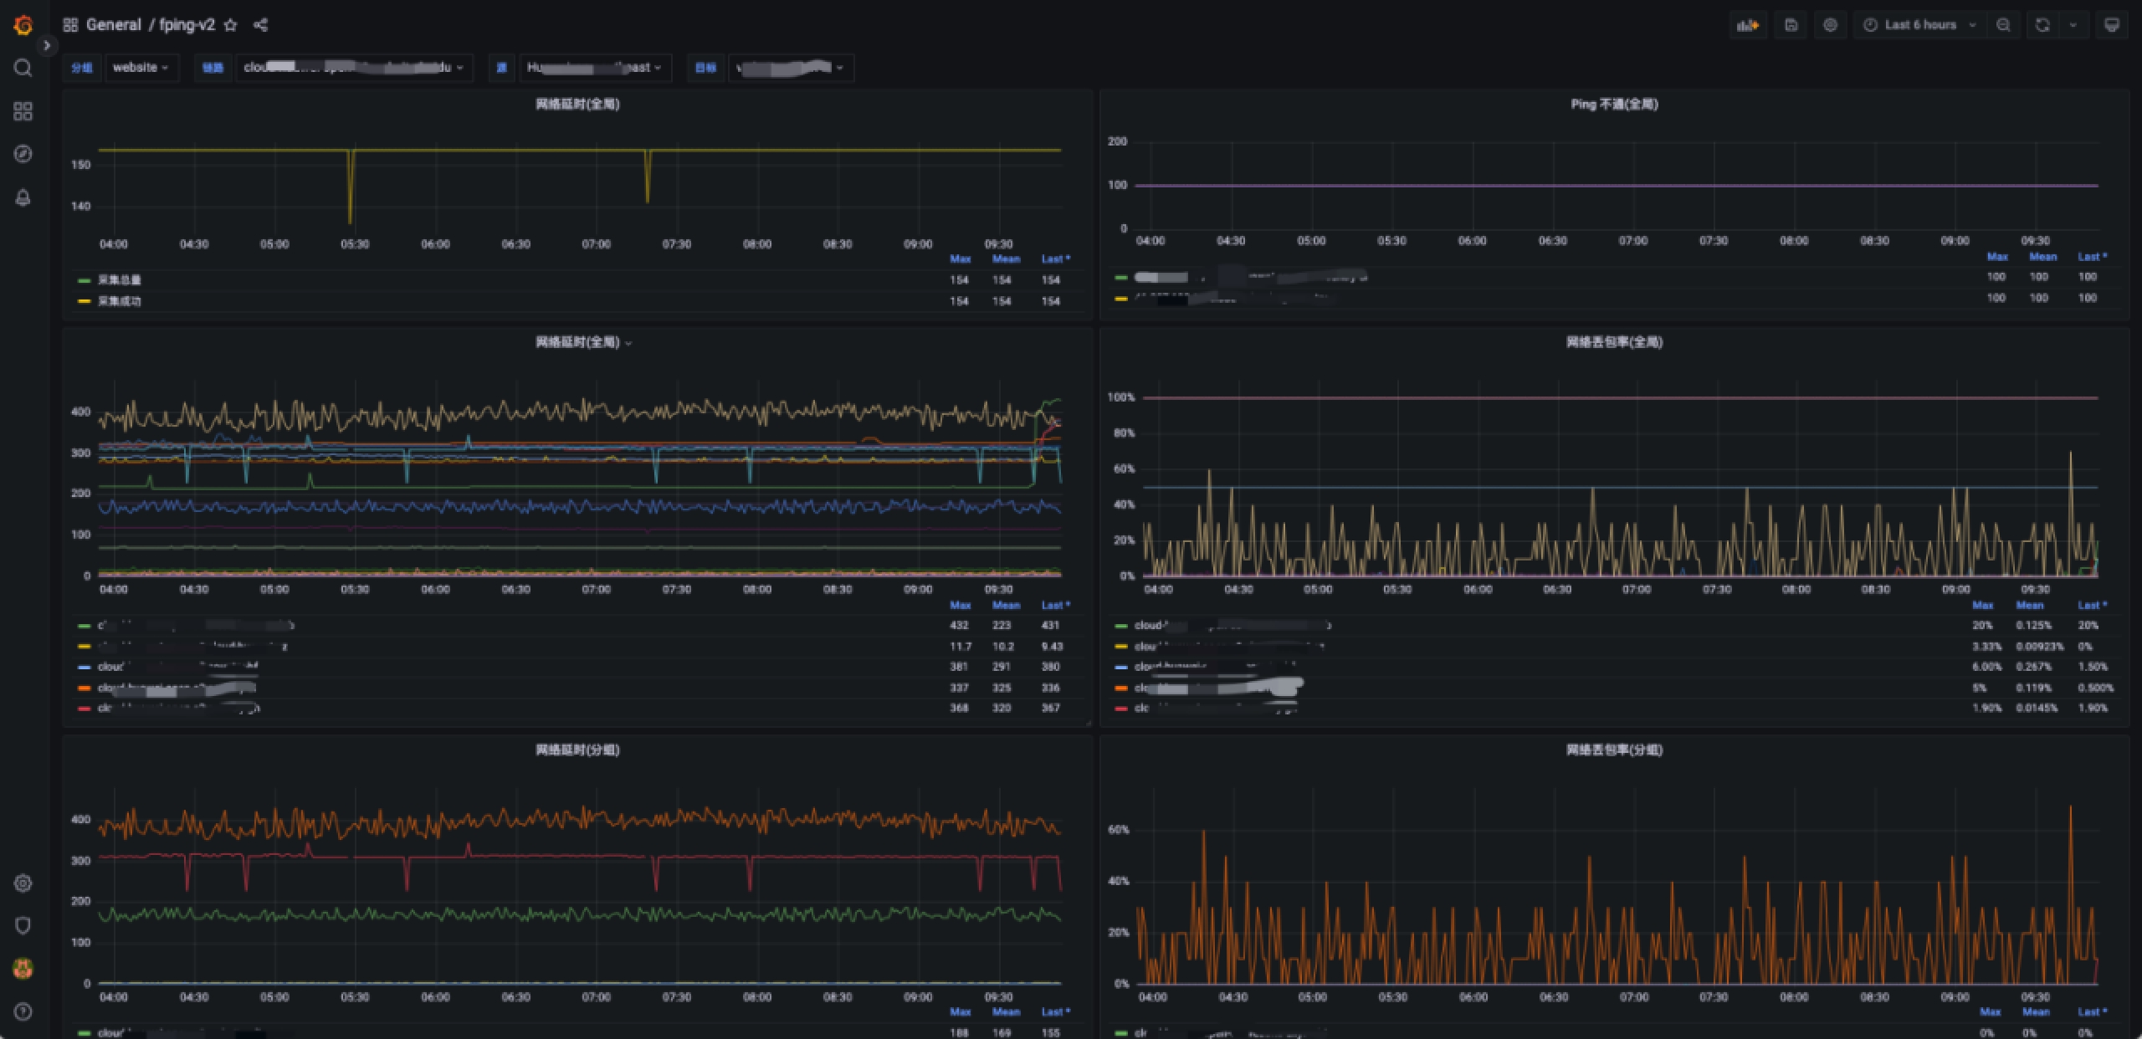Screen dimensions: 2142x1039
Task: Open dashboard settings gear in toolbar
Action: 1830,25
